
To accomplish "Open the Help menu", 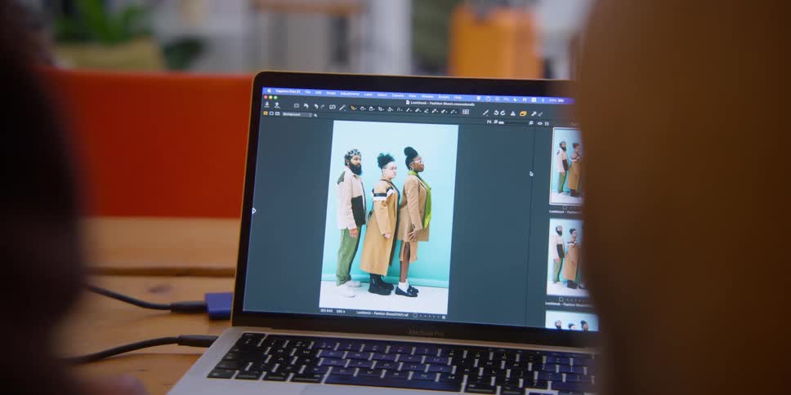I will [x=458, y=97].
